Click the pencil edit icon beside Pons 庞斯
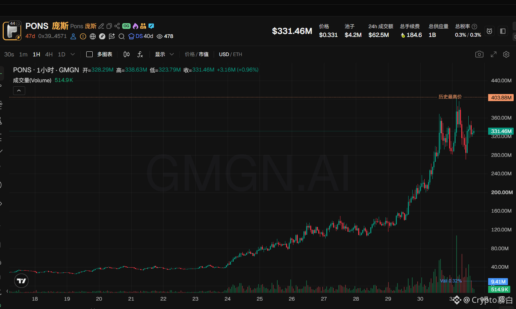This screenshot has width=516, height=309. coord(101,26)
